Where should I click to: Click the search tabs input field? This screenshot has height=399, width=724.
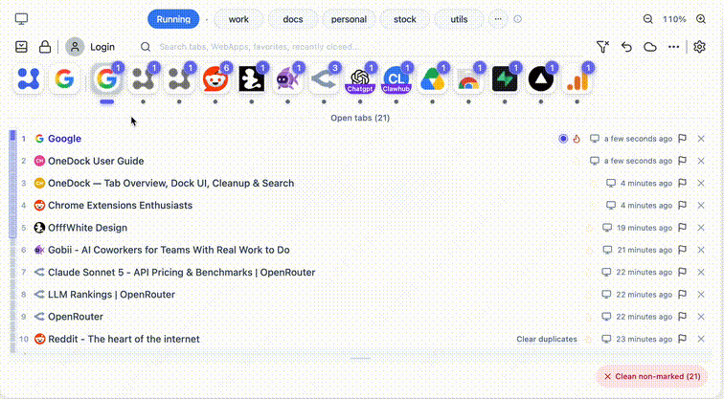[x=260, y=47]
